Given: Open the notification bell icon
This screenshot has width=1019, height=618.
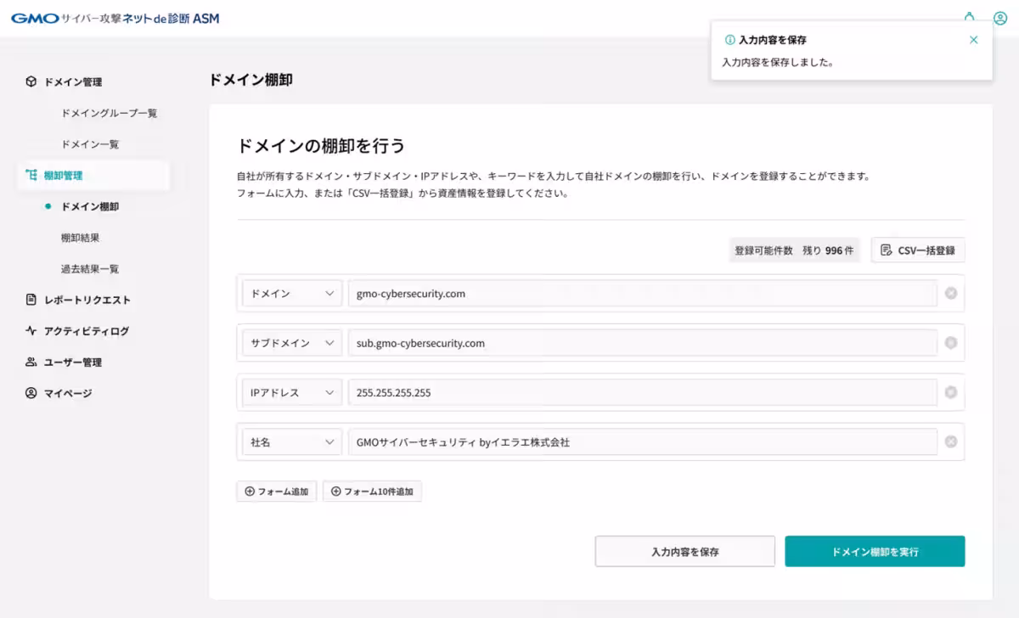Looking at the screenshot, I should (969, 17).
